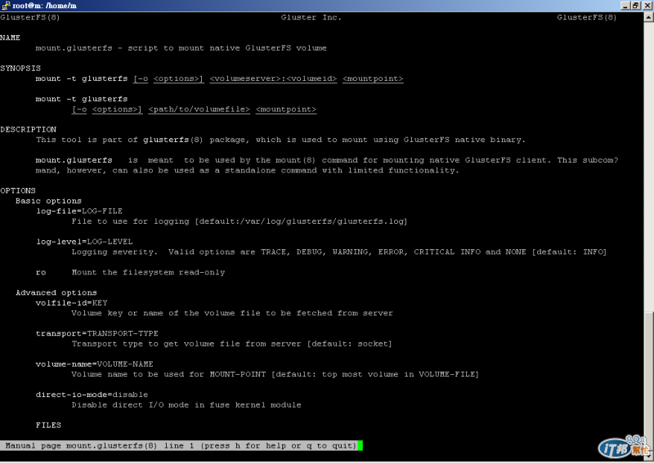This screenshot has width=654, height=464.
Task: Click the 'Mount the filesystem read-only' text
Action: (148, 273)
